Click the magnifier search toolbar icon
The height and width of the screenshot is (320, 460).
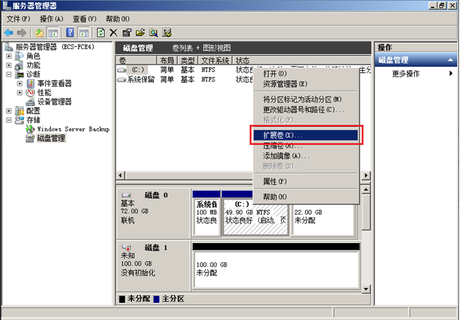153,32
